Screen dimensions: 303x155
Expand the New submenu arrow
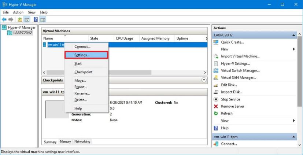[294, 49]
